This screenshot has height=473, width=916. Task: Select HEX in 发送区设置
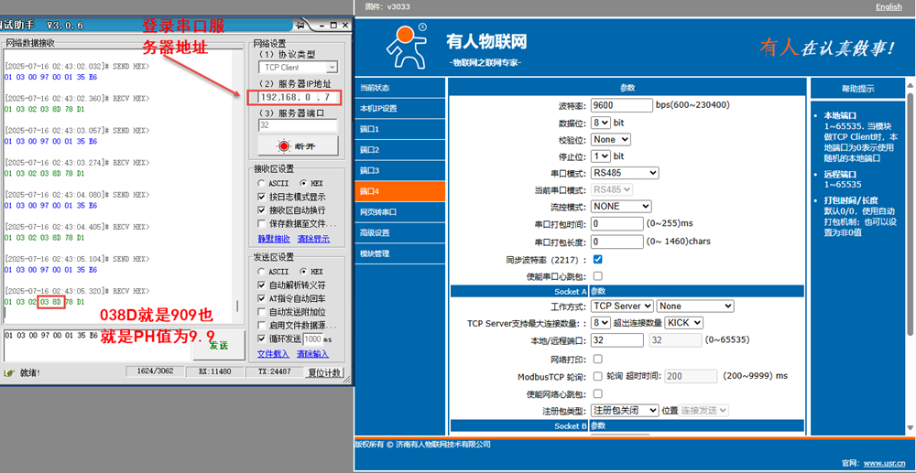click(304, 272)
